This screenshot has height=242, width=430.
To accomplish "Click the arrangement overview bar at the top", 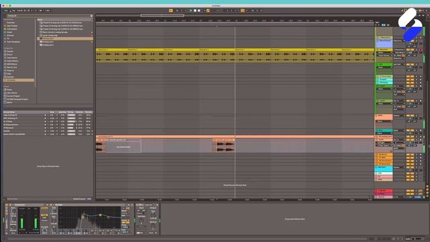I will click(234, 15).
